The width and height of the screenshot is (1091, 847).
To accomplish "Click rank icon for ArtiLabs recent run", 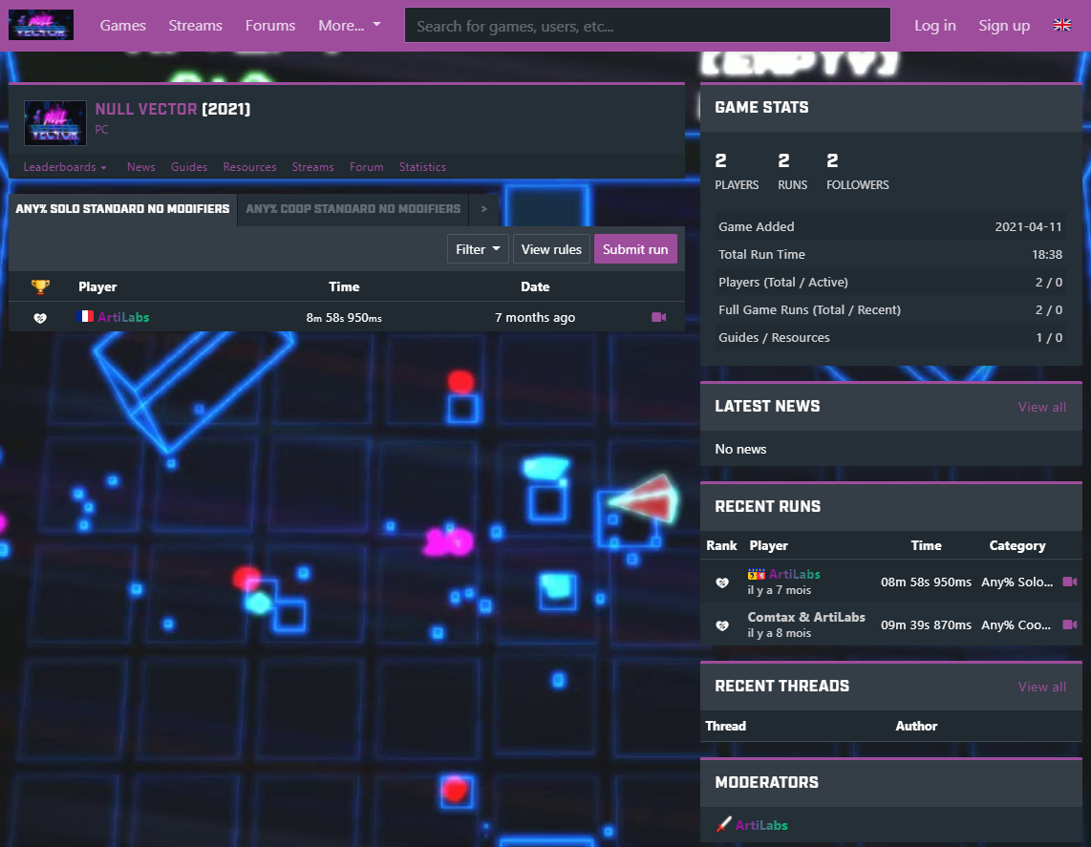I will pyautogui.click(x=722, y=582).
